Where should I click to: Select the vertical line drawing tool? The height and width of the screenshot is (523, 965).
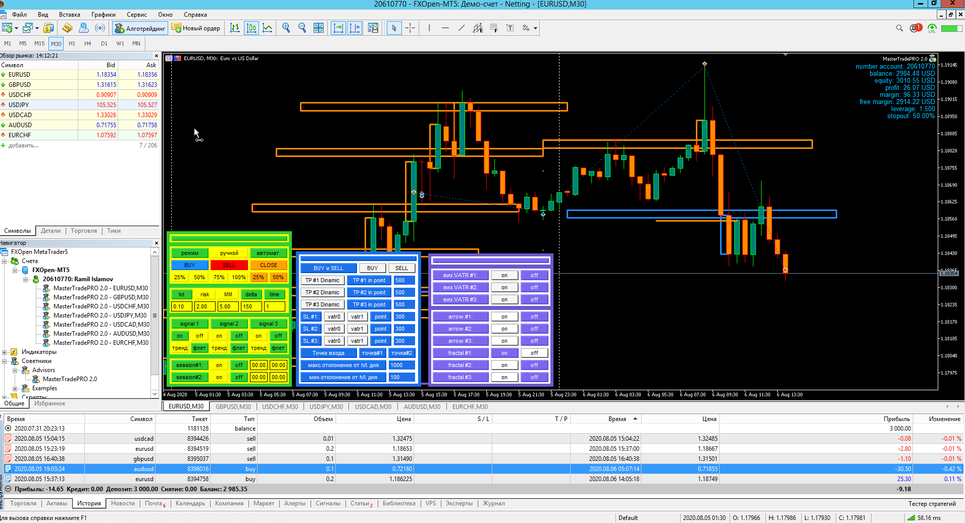[x=429, y=28]
